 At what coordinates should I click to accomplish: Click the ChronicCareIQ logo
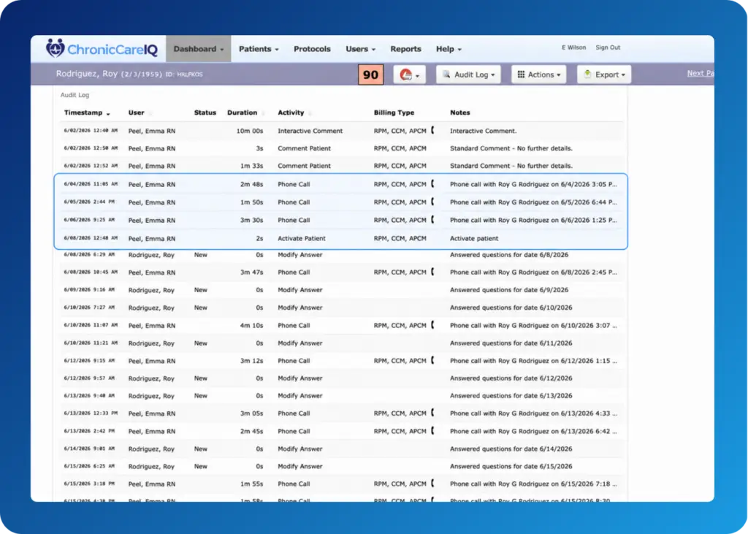tap(102, 49)
